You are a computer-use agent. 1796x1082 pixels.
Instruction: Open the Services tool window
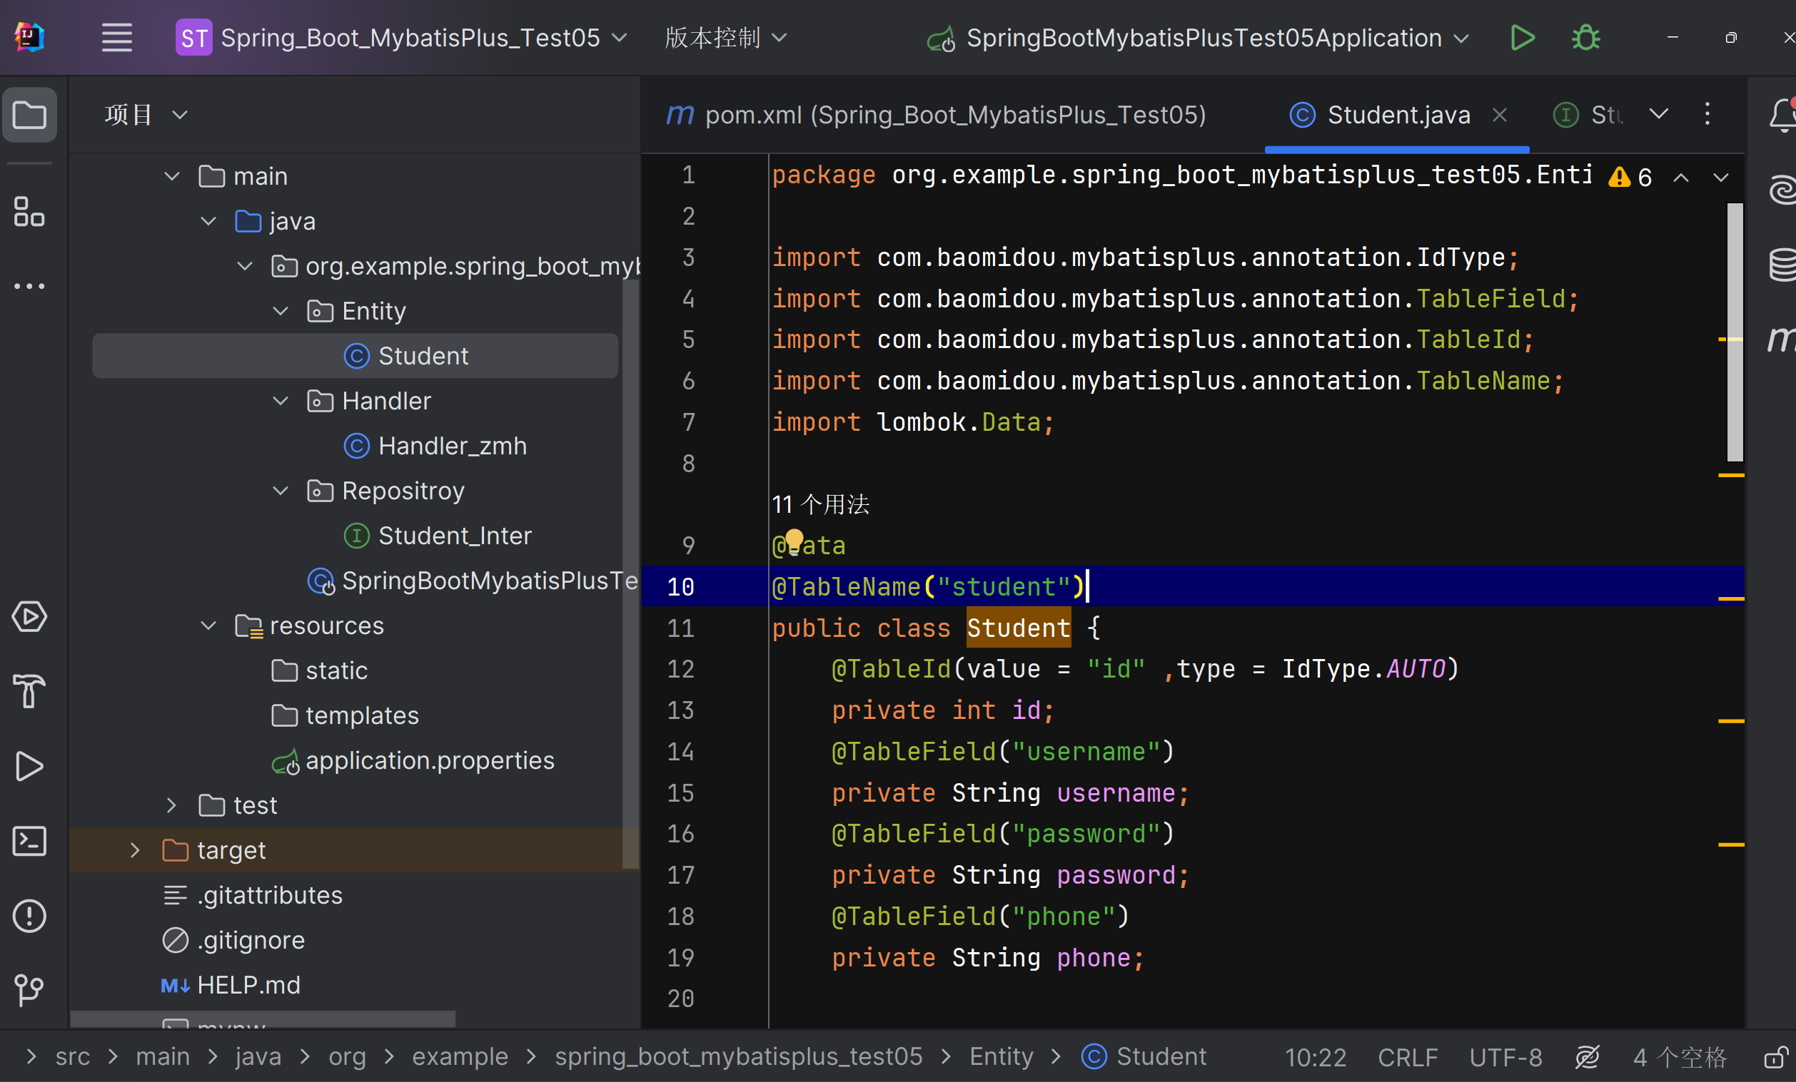click(x=29, y=617)
